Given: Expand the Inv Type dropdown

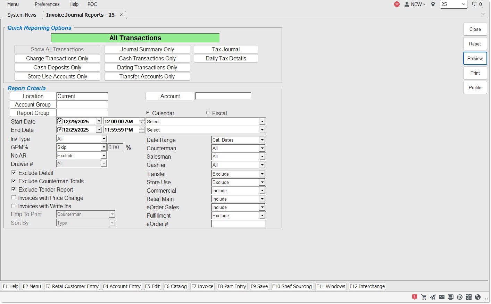Looking at the screenshot, I should pyautogui.click(x=104, y=139).
